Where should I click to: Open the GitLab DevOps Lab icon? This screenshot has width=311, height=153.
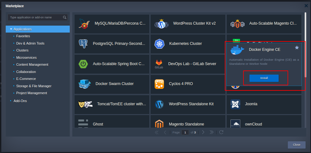pos(159,64)
